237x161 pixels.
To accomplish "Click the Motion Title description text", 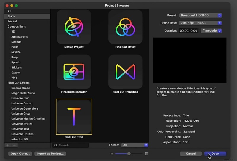I will (x=186, y=92).
